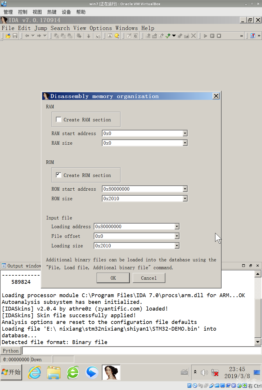Viewport: 262px width, 390px height.
Task: Close the Output window panel
Action: click(x=258, y=265)
